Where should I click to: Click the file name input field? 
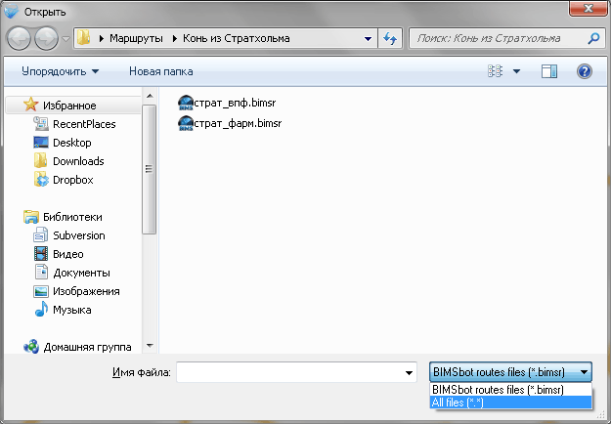coord(288,372)
